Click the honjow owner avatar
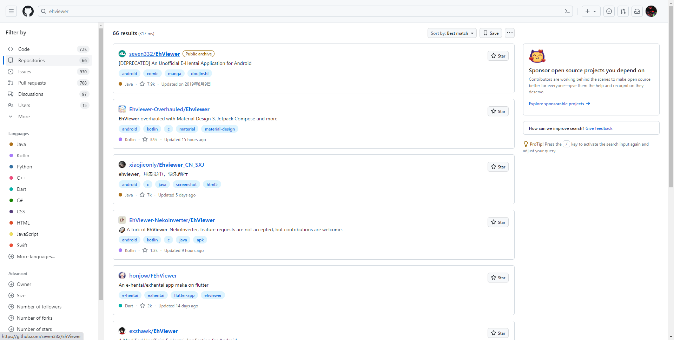The image size is (674, 340). click(x=122, y=275)
